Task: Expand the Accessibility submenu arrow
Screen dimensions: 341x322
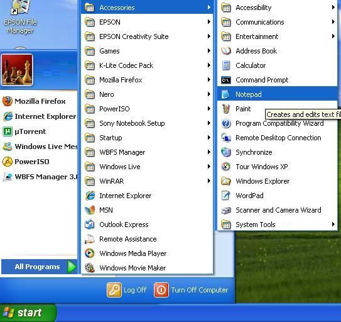Action: tap(333, 8)
